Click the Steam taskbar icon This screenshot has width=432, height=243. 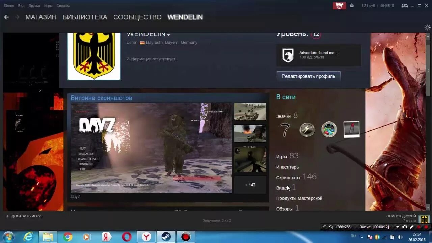166,237
